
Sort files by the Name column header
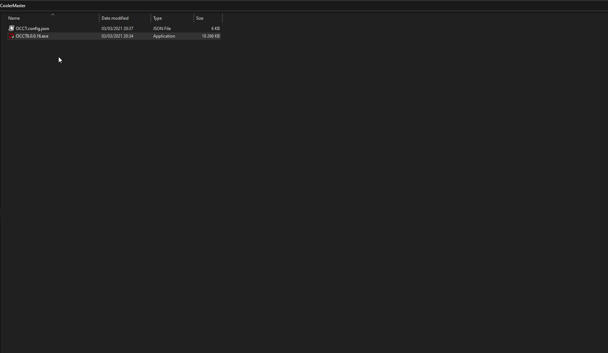pyautogui.click(x=14, y=18)
